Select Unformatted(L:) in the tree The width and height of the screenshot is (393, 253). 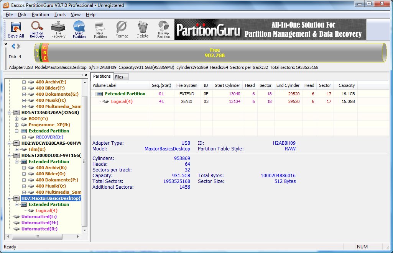(x=39, y=217)
